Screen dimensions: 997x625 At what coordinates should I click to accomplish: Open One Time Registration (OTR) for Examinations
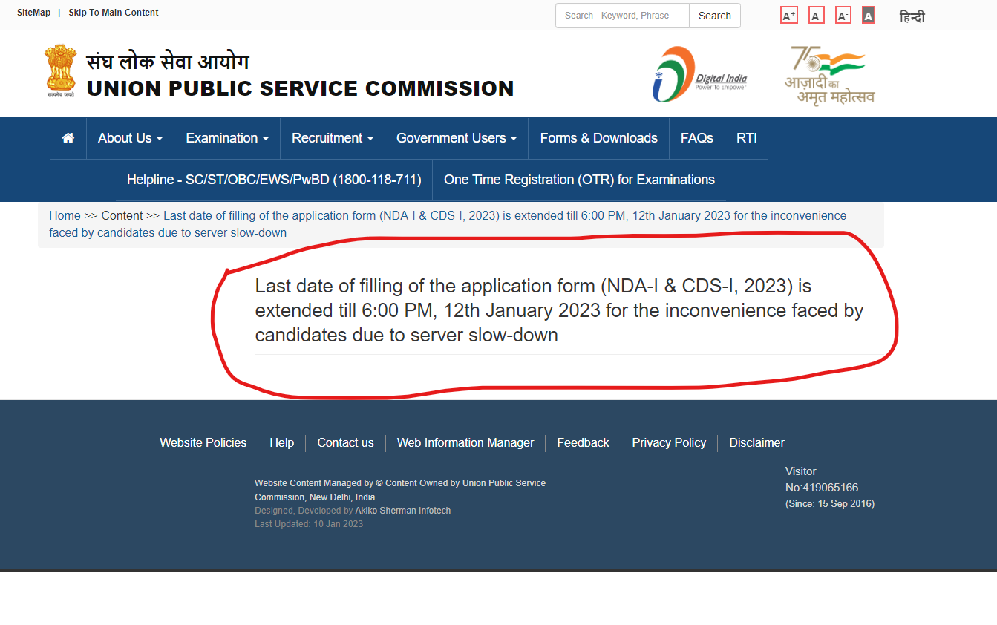point(579,180)
